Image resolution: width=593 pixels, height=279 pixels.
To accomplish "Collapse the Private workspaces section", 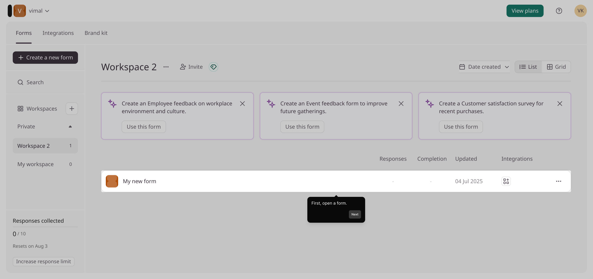I will point(70,127).
